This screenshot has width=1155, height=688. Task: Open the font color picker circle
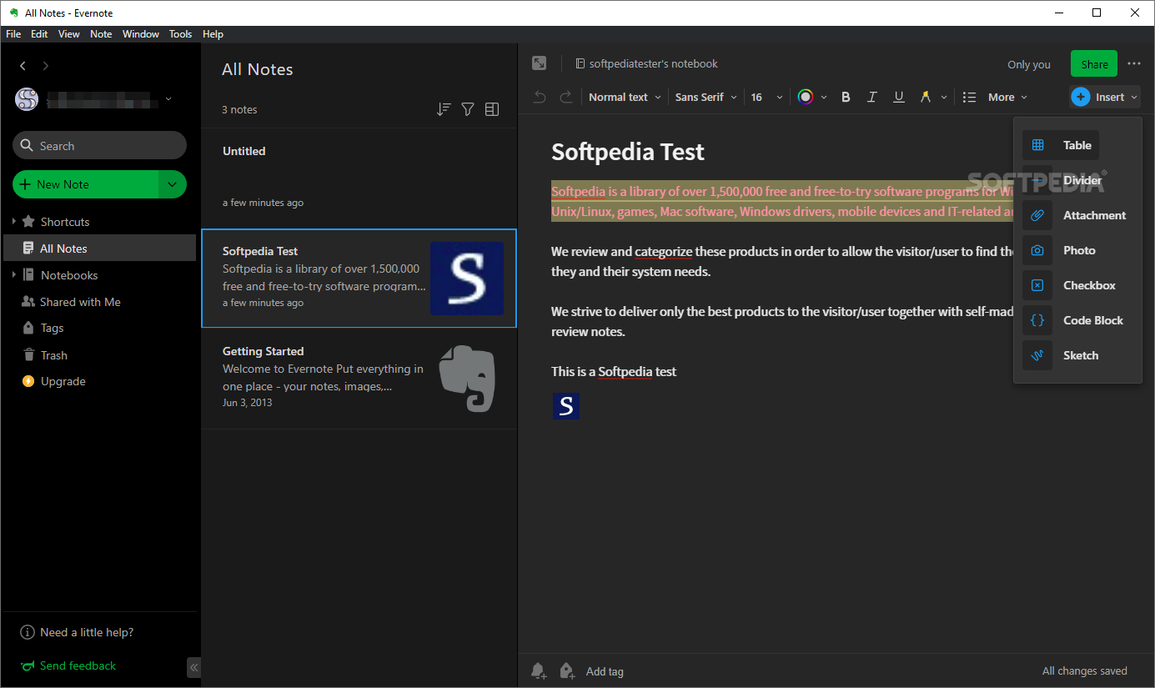click(x=806, y=97)
